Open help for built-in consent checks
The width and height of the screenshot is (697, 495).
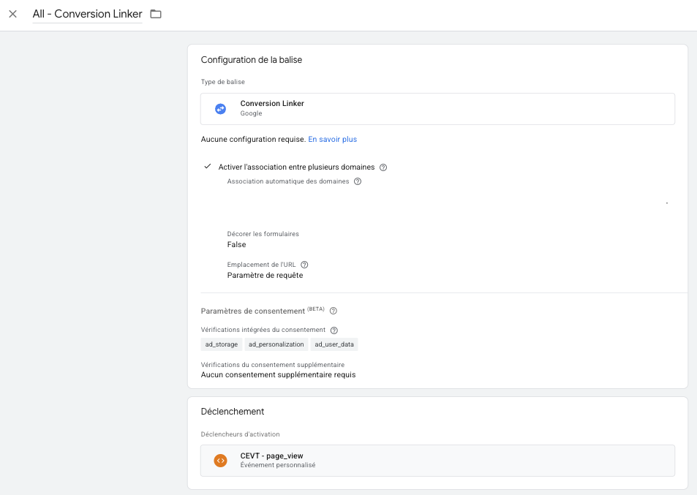point(334,330)
